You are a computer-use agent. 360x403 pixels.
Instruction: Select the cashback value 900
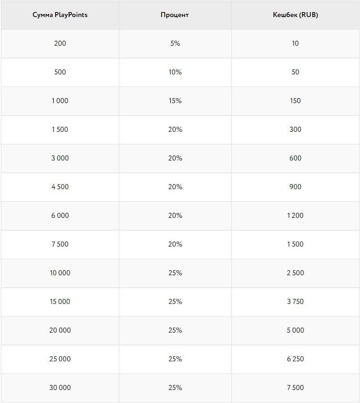tap(295, 187)
